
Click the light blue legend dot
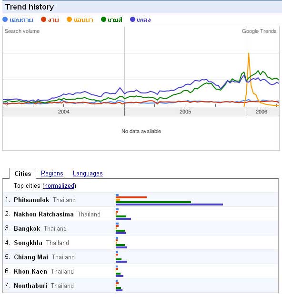(5, 20)
